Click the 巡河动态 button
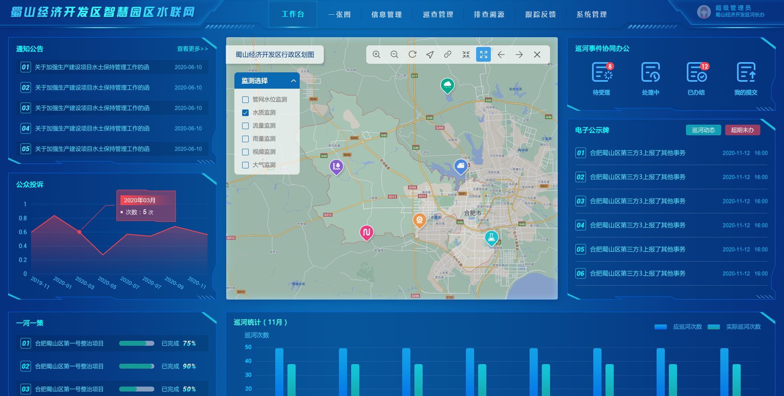The width and height of the screenshot is (784, 396). (703, 130)
